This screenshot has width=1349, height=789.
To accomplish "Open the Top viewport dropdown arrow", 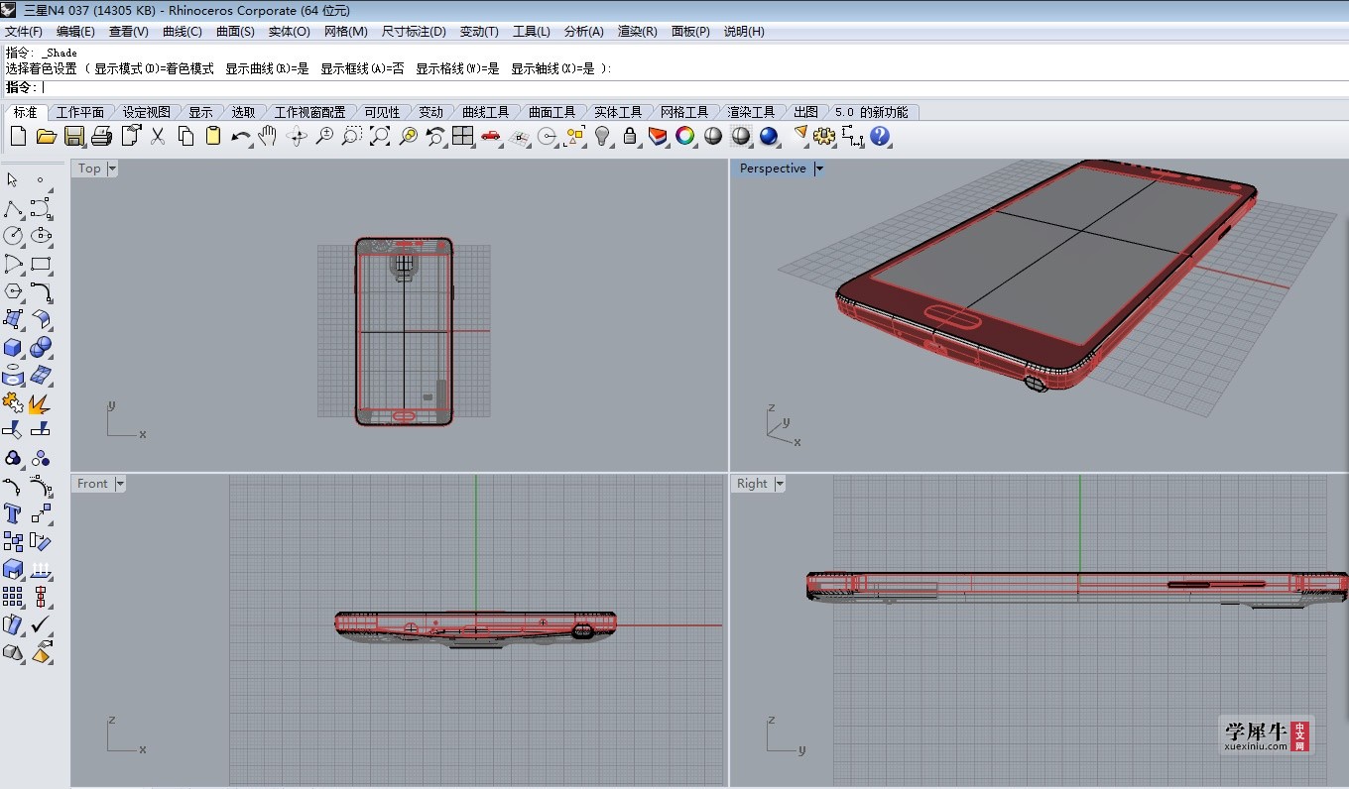I will (112, 169).
